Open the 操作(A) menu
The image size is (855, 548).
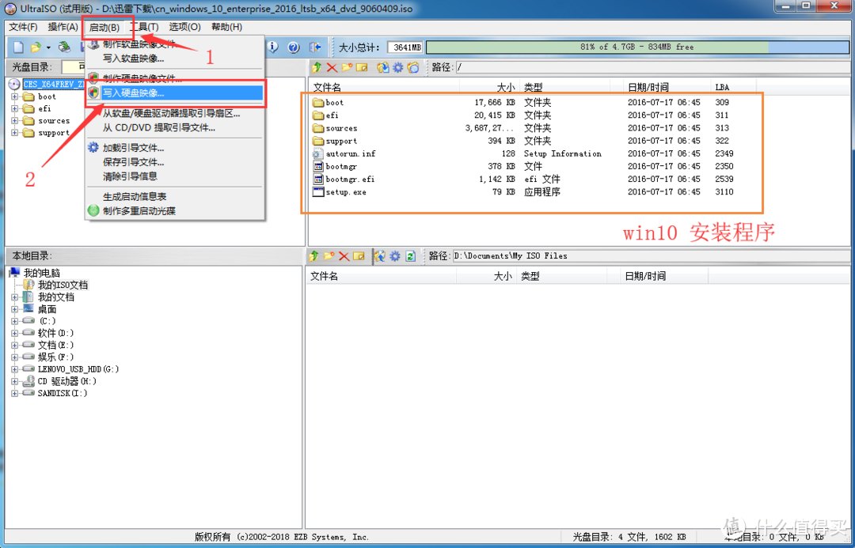(x=63, y=27)
